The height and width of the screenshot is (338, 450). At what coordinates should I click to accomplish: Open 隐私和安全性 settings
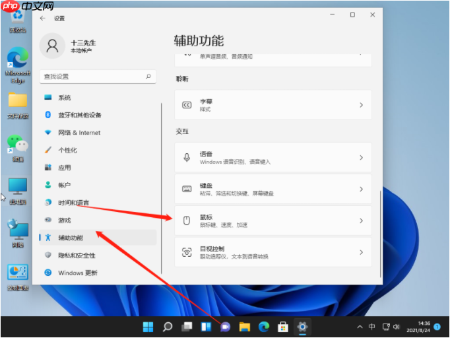coord(98,255)
